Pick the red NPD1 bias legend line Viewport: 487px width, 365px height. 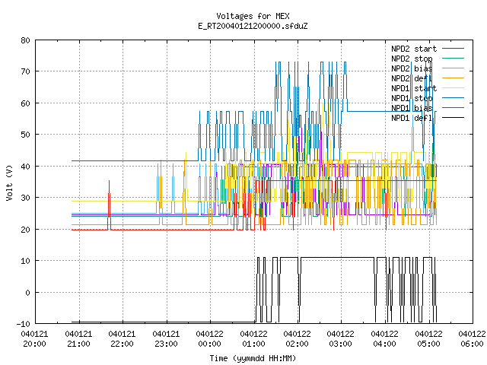(454, 108)
